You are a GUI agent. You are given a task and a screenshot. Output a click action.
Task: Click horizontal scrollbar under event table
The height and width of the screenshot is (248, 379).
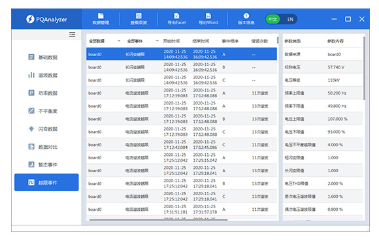click(159, 220)
